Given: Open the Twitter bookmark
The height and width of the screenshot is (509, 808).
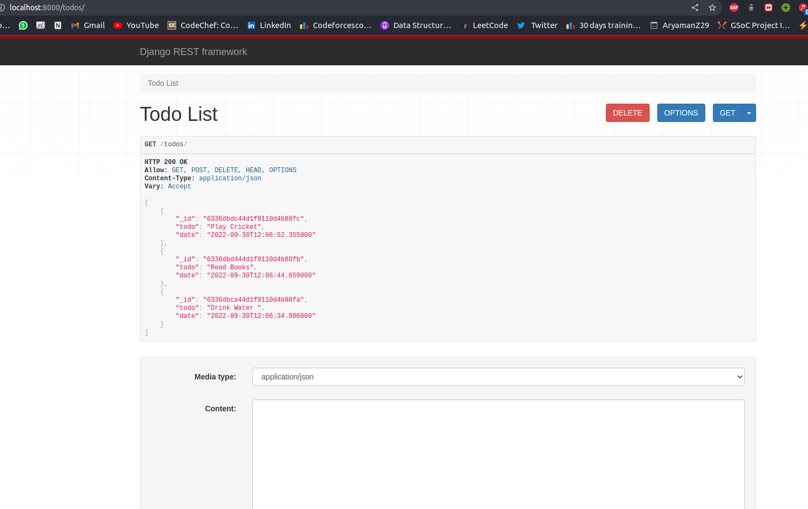Looking at the screenshot, I should coord(537,25).
